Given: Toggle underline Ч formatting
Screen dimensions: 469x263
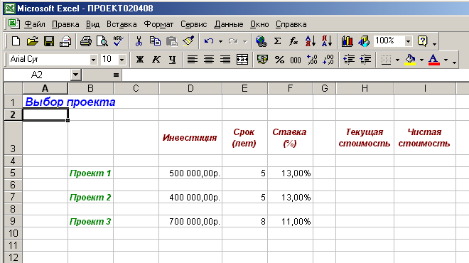Looking at the screenshot, I should point(172,60).
